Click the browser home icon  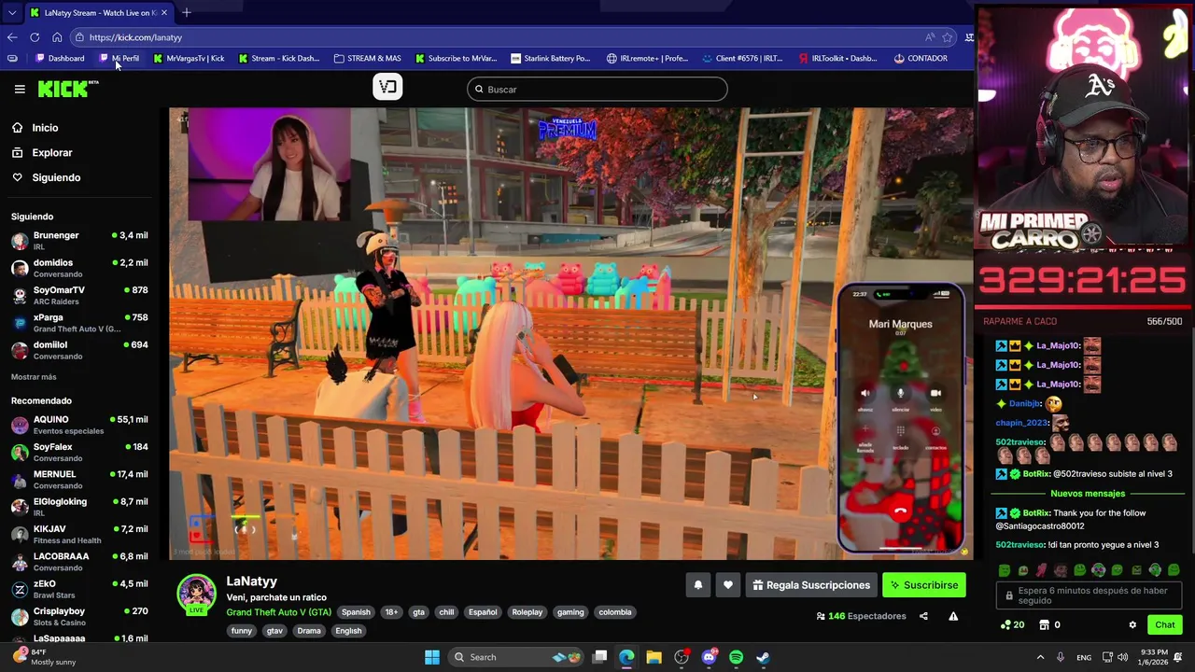tap(57, 37)
